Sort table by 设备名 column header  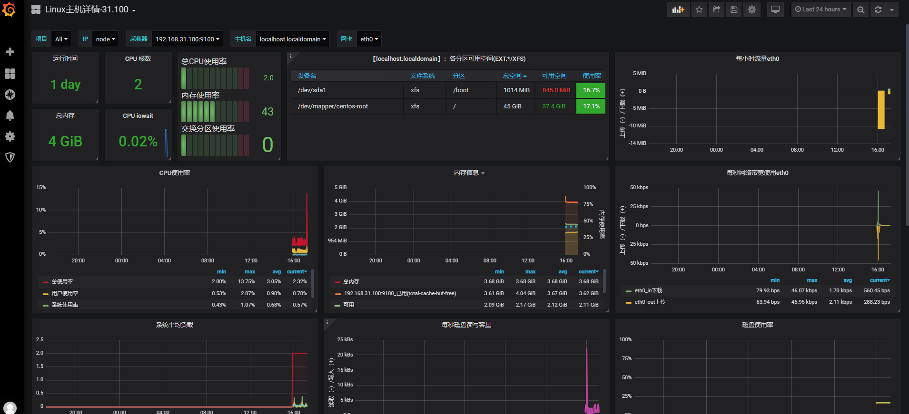tap(307, 76)
